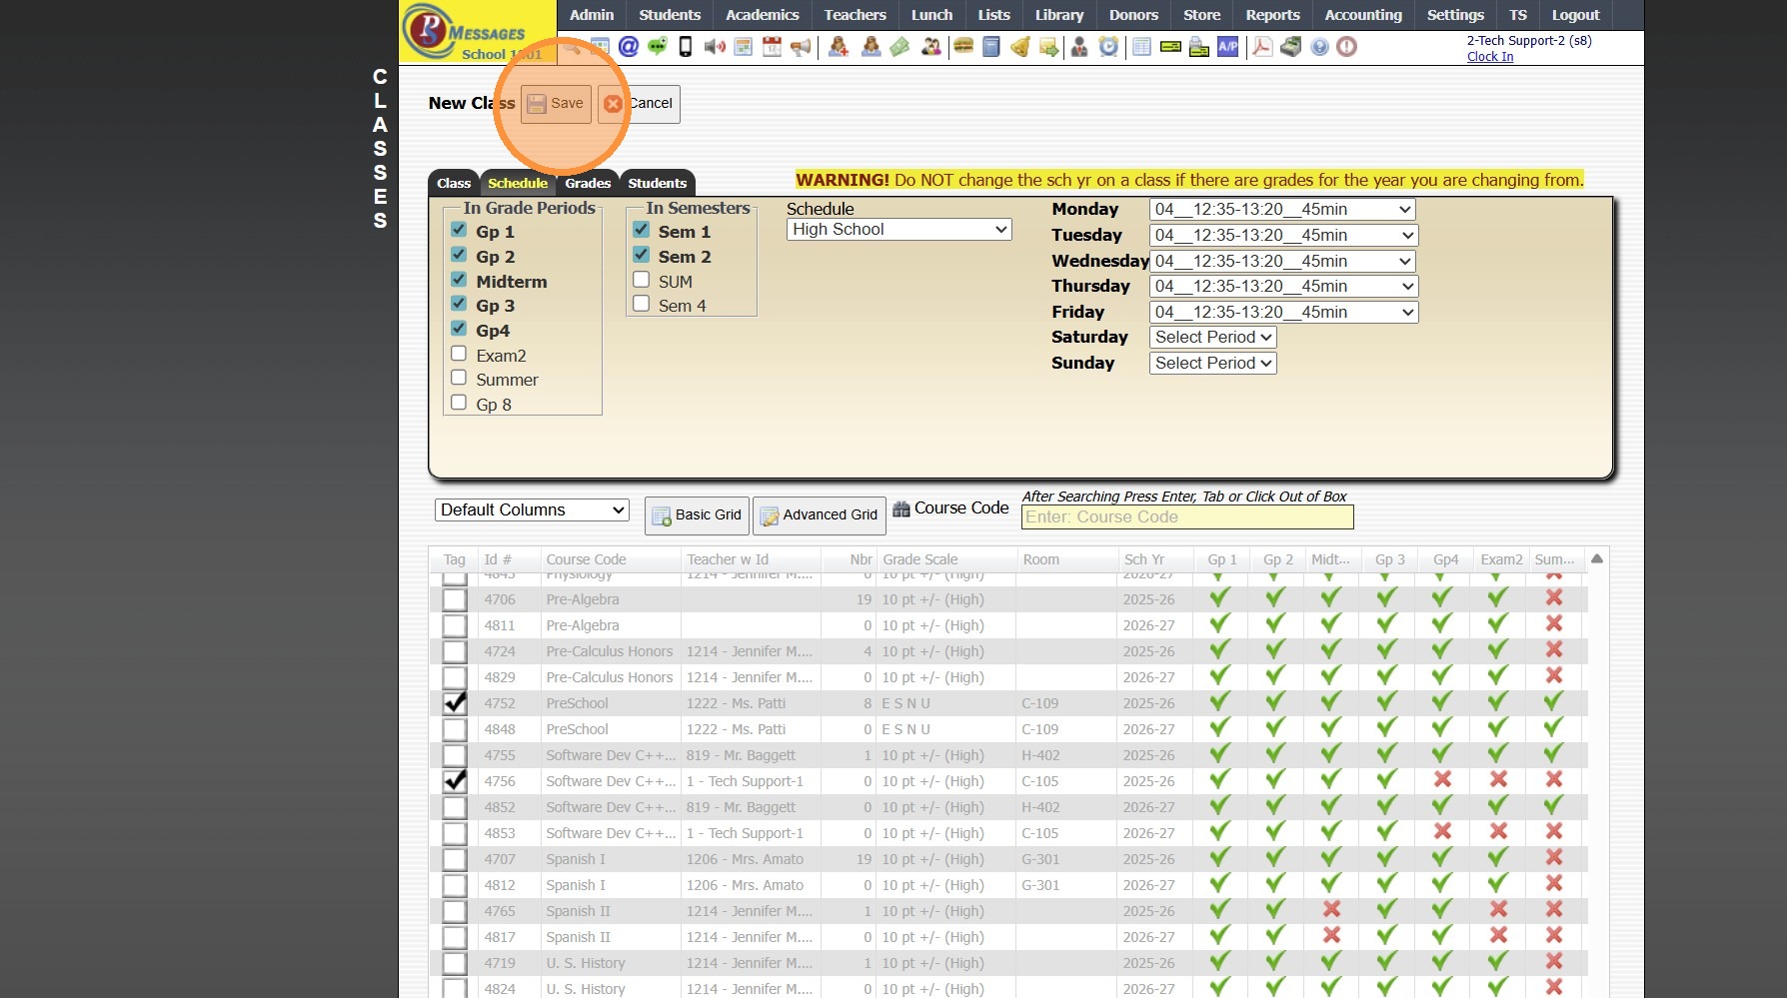Open the Sunday Select Period dropdown
The image size is (1787, 998).
point(1213,364)
